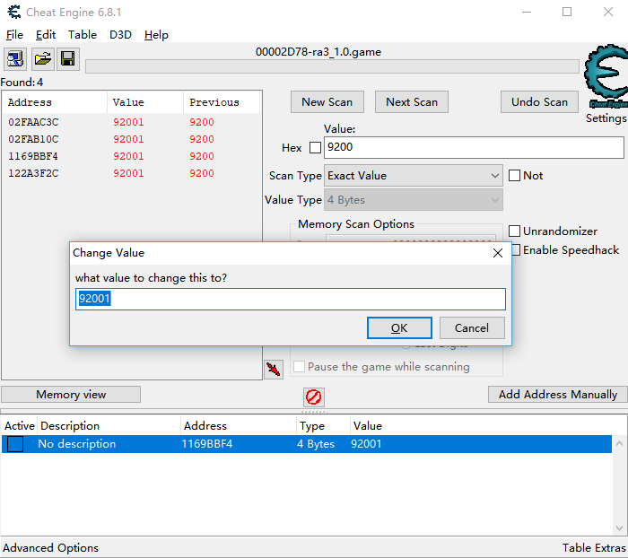
Task: Open the File menu
Action: (15, 35)
